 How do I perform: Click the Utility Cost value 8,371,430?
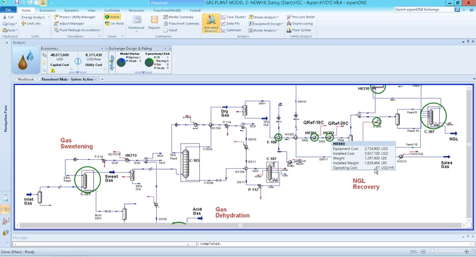(x=93, y=55)
